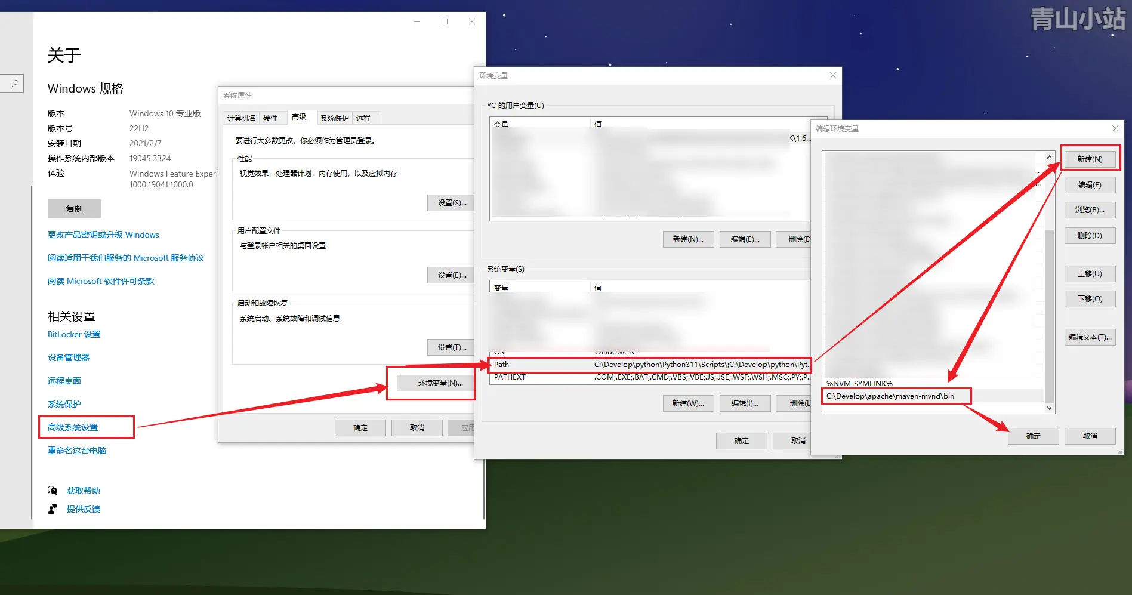Click 确定 in System Properties dialog
Viewport: 1132px width, 595px height.
(x=360, y=428)
